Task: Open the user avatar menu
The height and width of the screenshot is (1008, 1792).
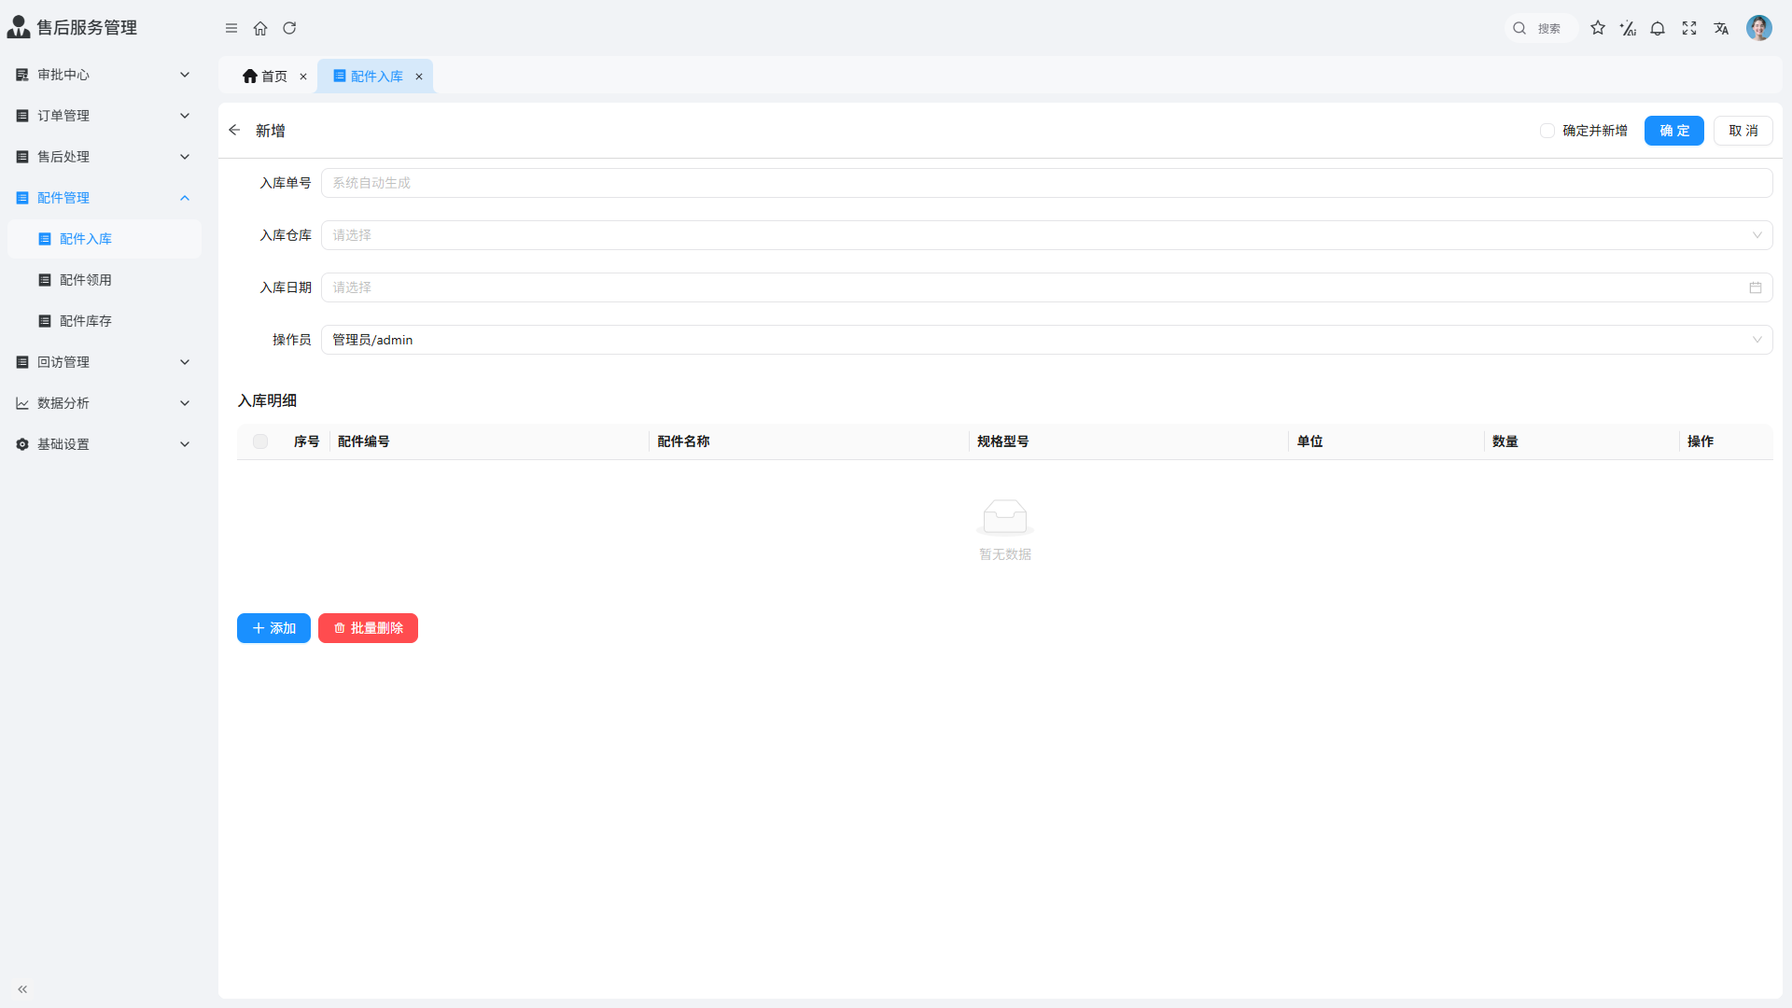Action: pos(1759,28)
